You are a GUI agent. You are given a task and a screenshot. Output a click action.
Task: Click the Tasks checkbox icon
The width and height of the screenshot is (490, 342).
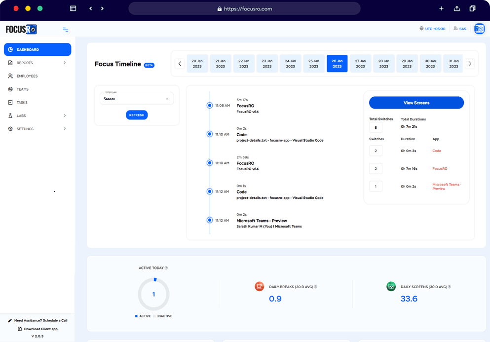10,102
